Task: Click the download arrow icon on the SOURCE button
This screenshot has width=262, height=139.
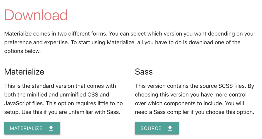Action: 170,128
